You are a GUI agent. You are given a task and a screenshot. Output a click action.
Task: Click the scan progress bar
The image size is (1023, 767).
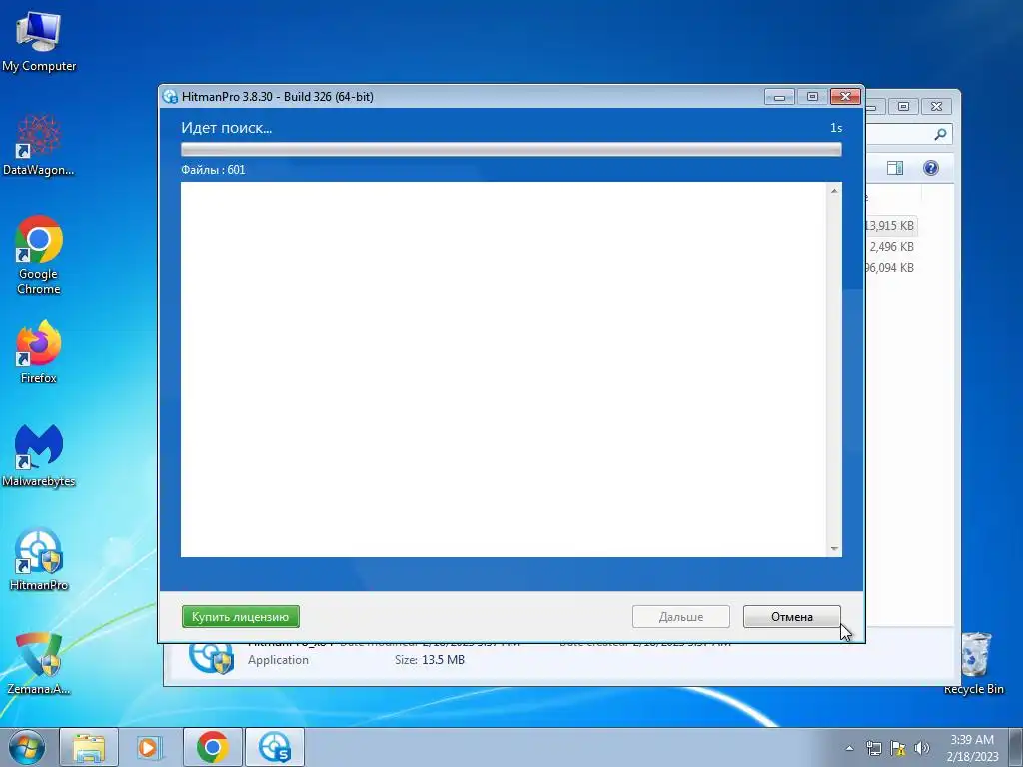(x=511, y=150)
